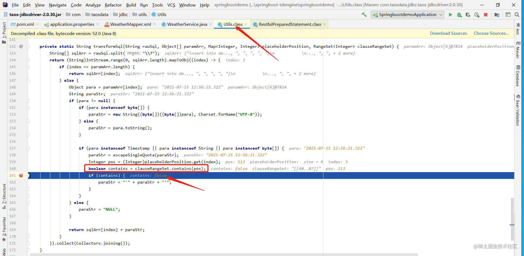
Task: Open the Refactor menu
Action: [113, 5]
